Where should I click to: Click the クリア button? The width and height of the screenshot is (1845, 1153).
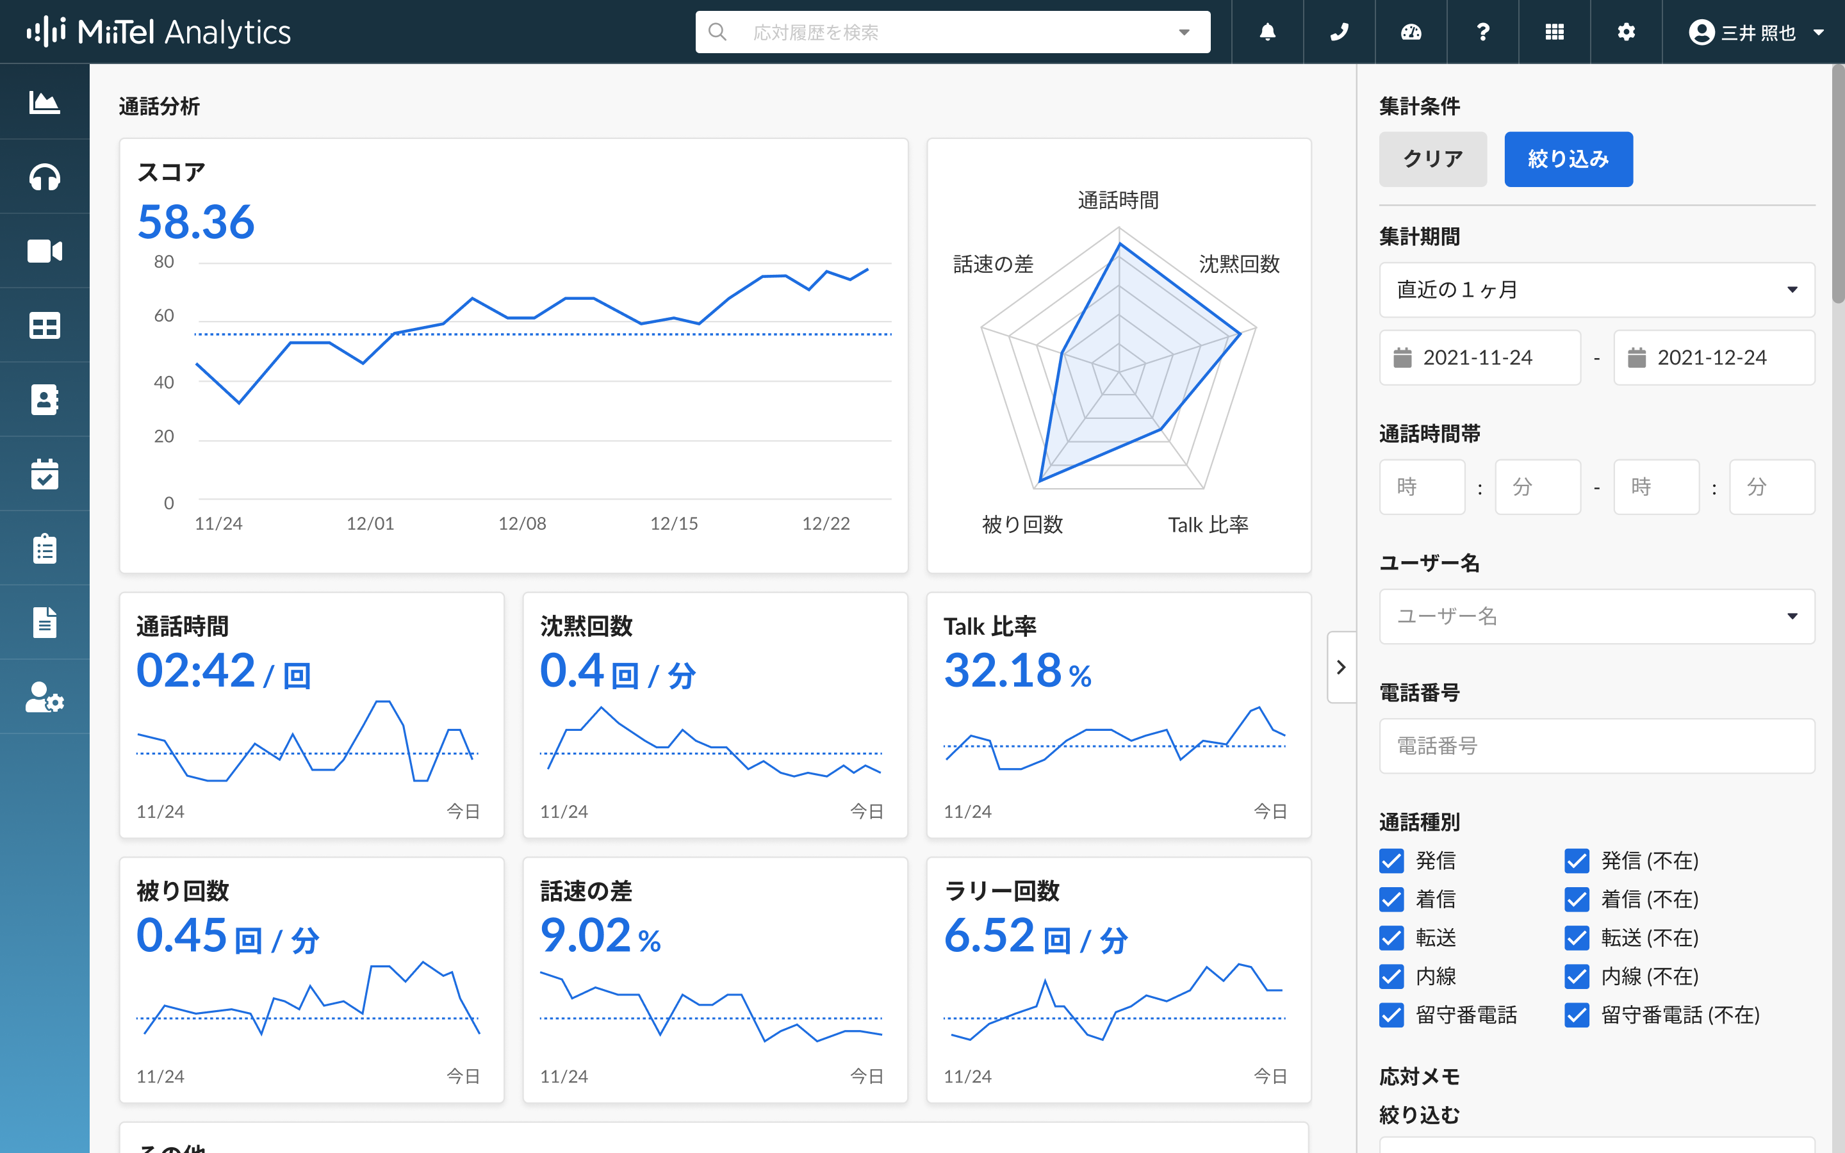point(1432,159)
